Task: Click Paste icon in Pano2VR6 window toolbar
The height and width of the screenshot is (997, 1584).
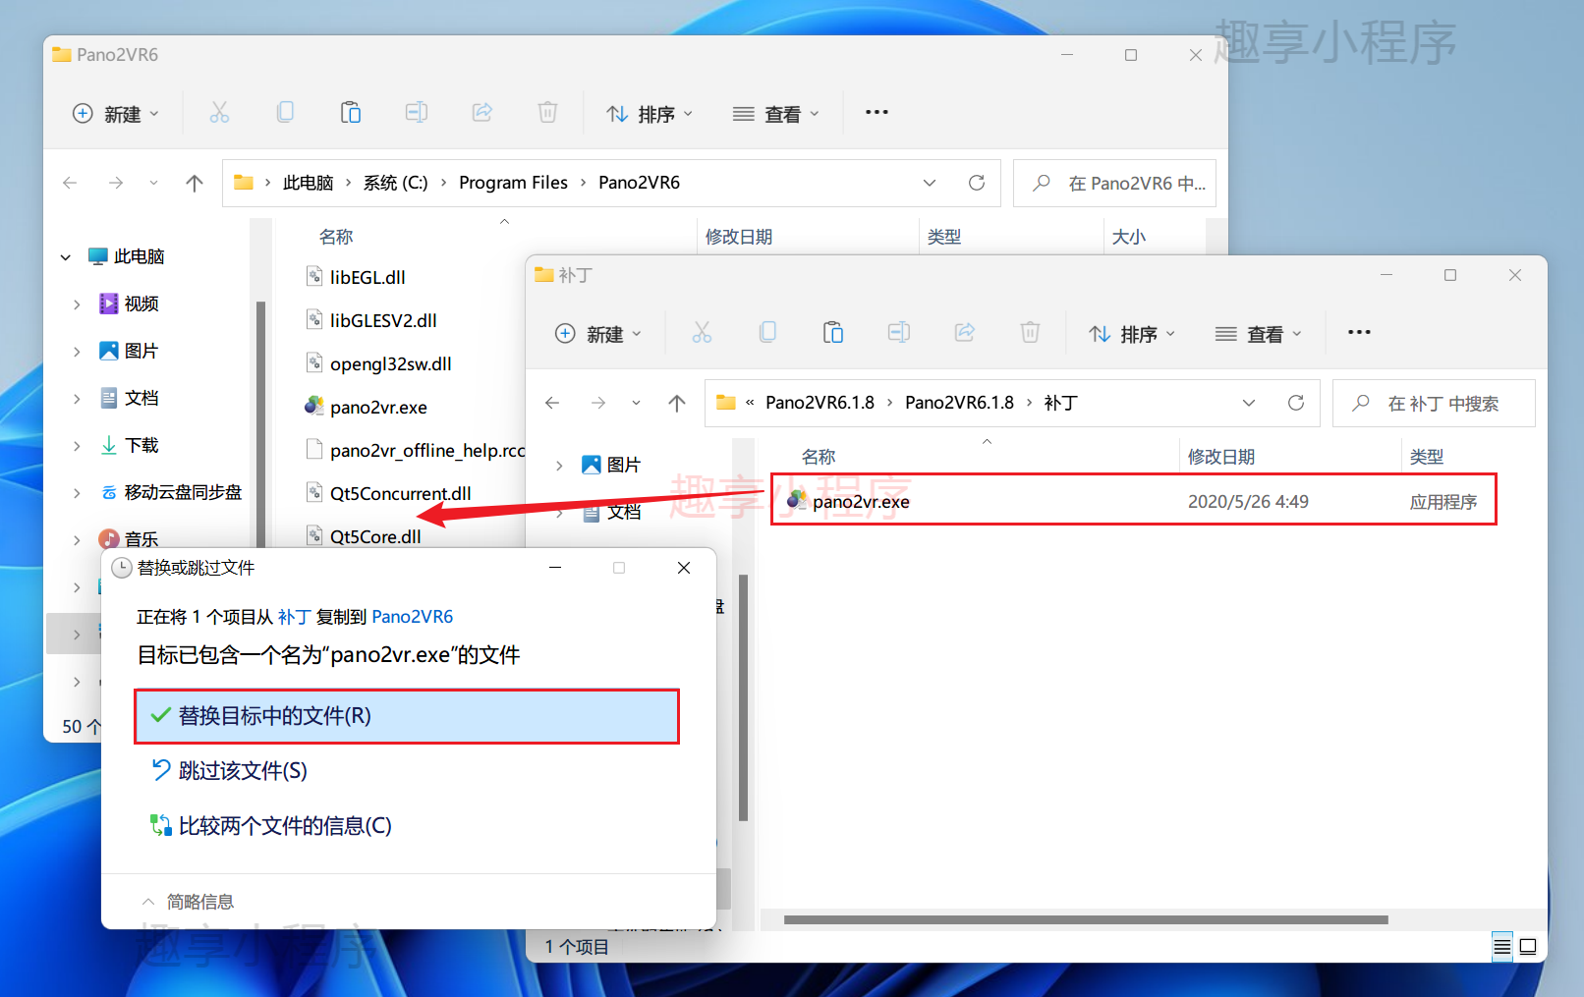Action: click(x=351, y=113)
